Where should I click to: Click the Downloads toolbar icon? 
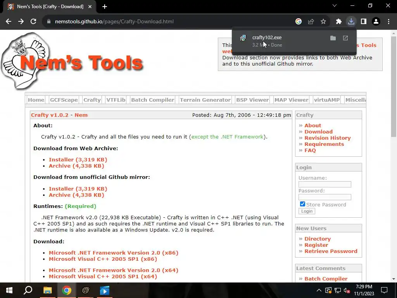[x=351, y=21]
